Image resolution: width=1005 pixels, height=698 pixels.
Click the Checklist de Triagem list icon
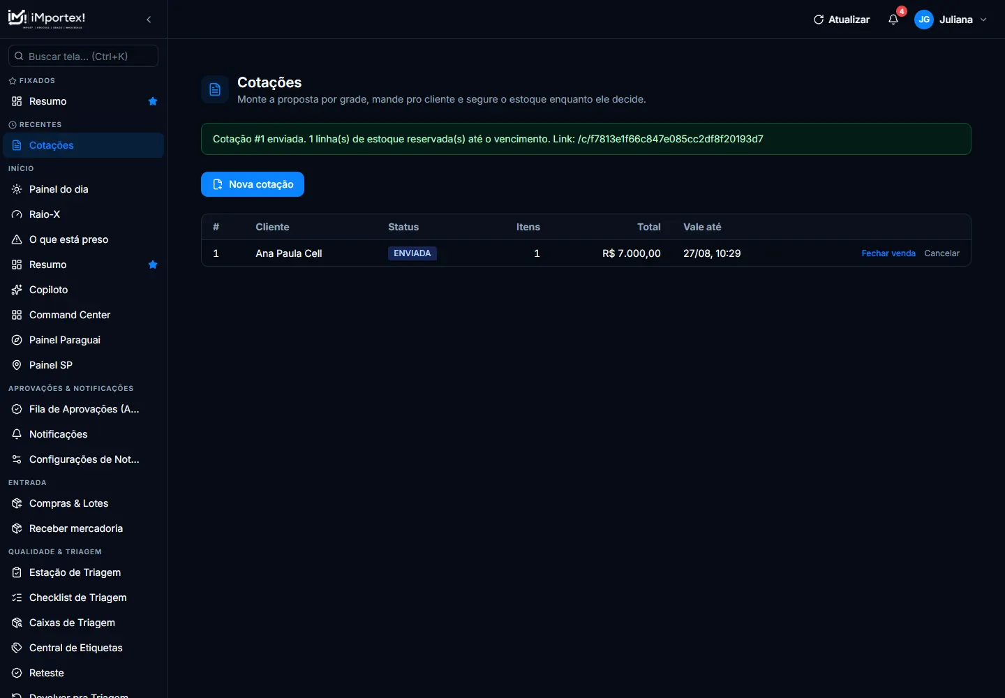(17, 597)
